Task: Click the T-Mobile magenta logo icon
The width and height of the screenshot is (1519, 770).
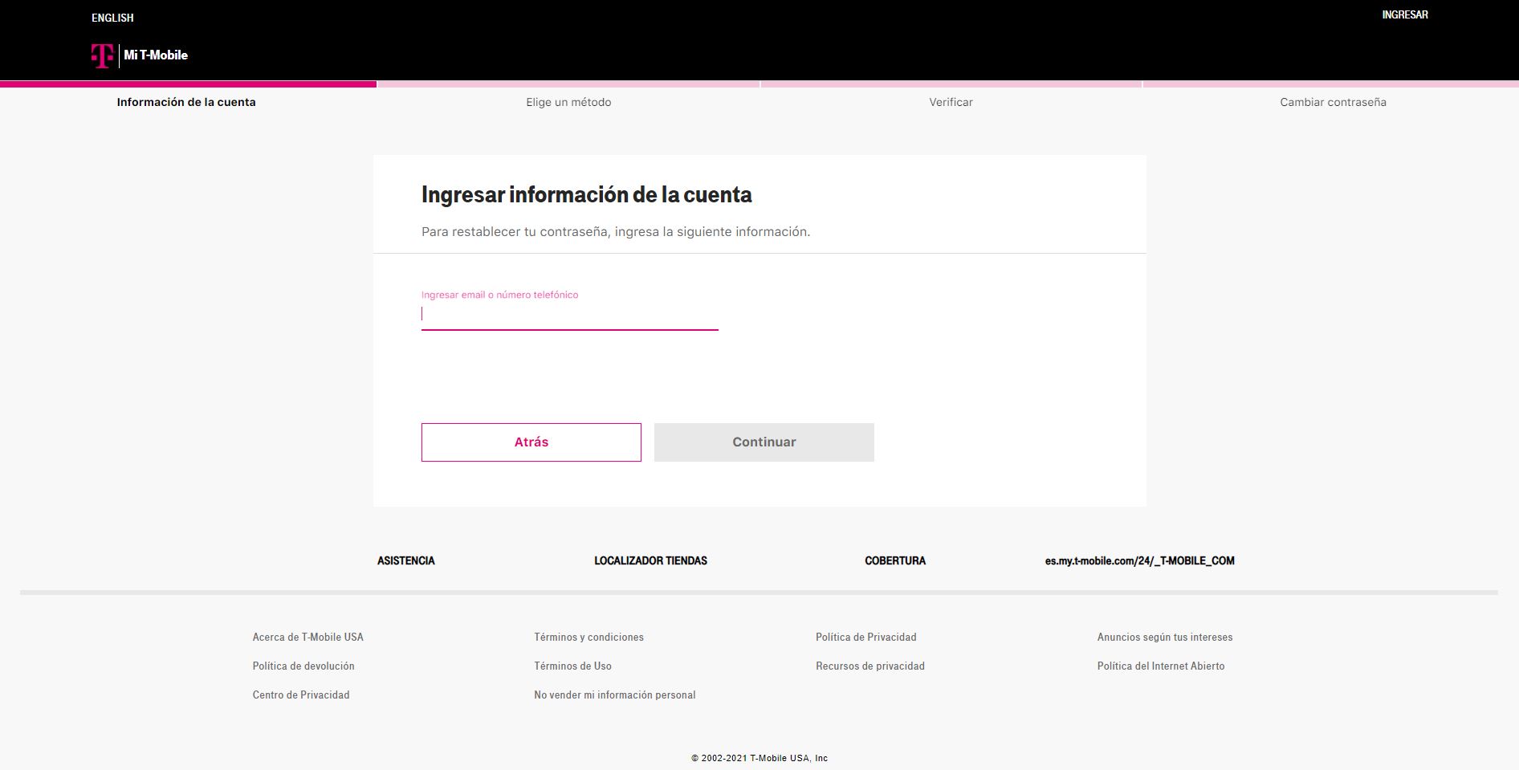Action: pyautogui.click(x=101, y=55)
